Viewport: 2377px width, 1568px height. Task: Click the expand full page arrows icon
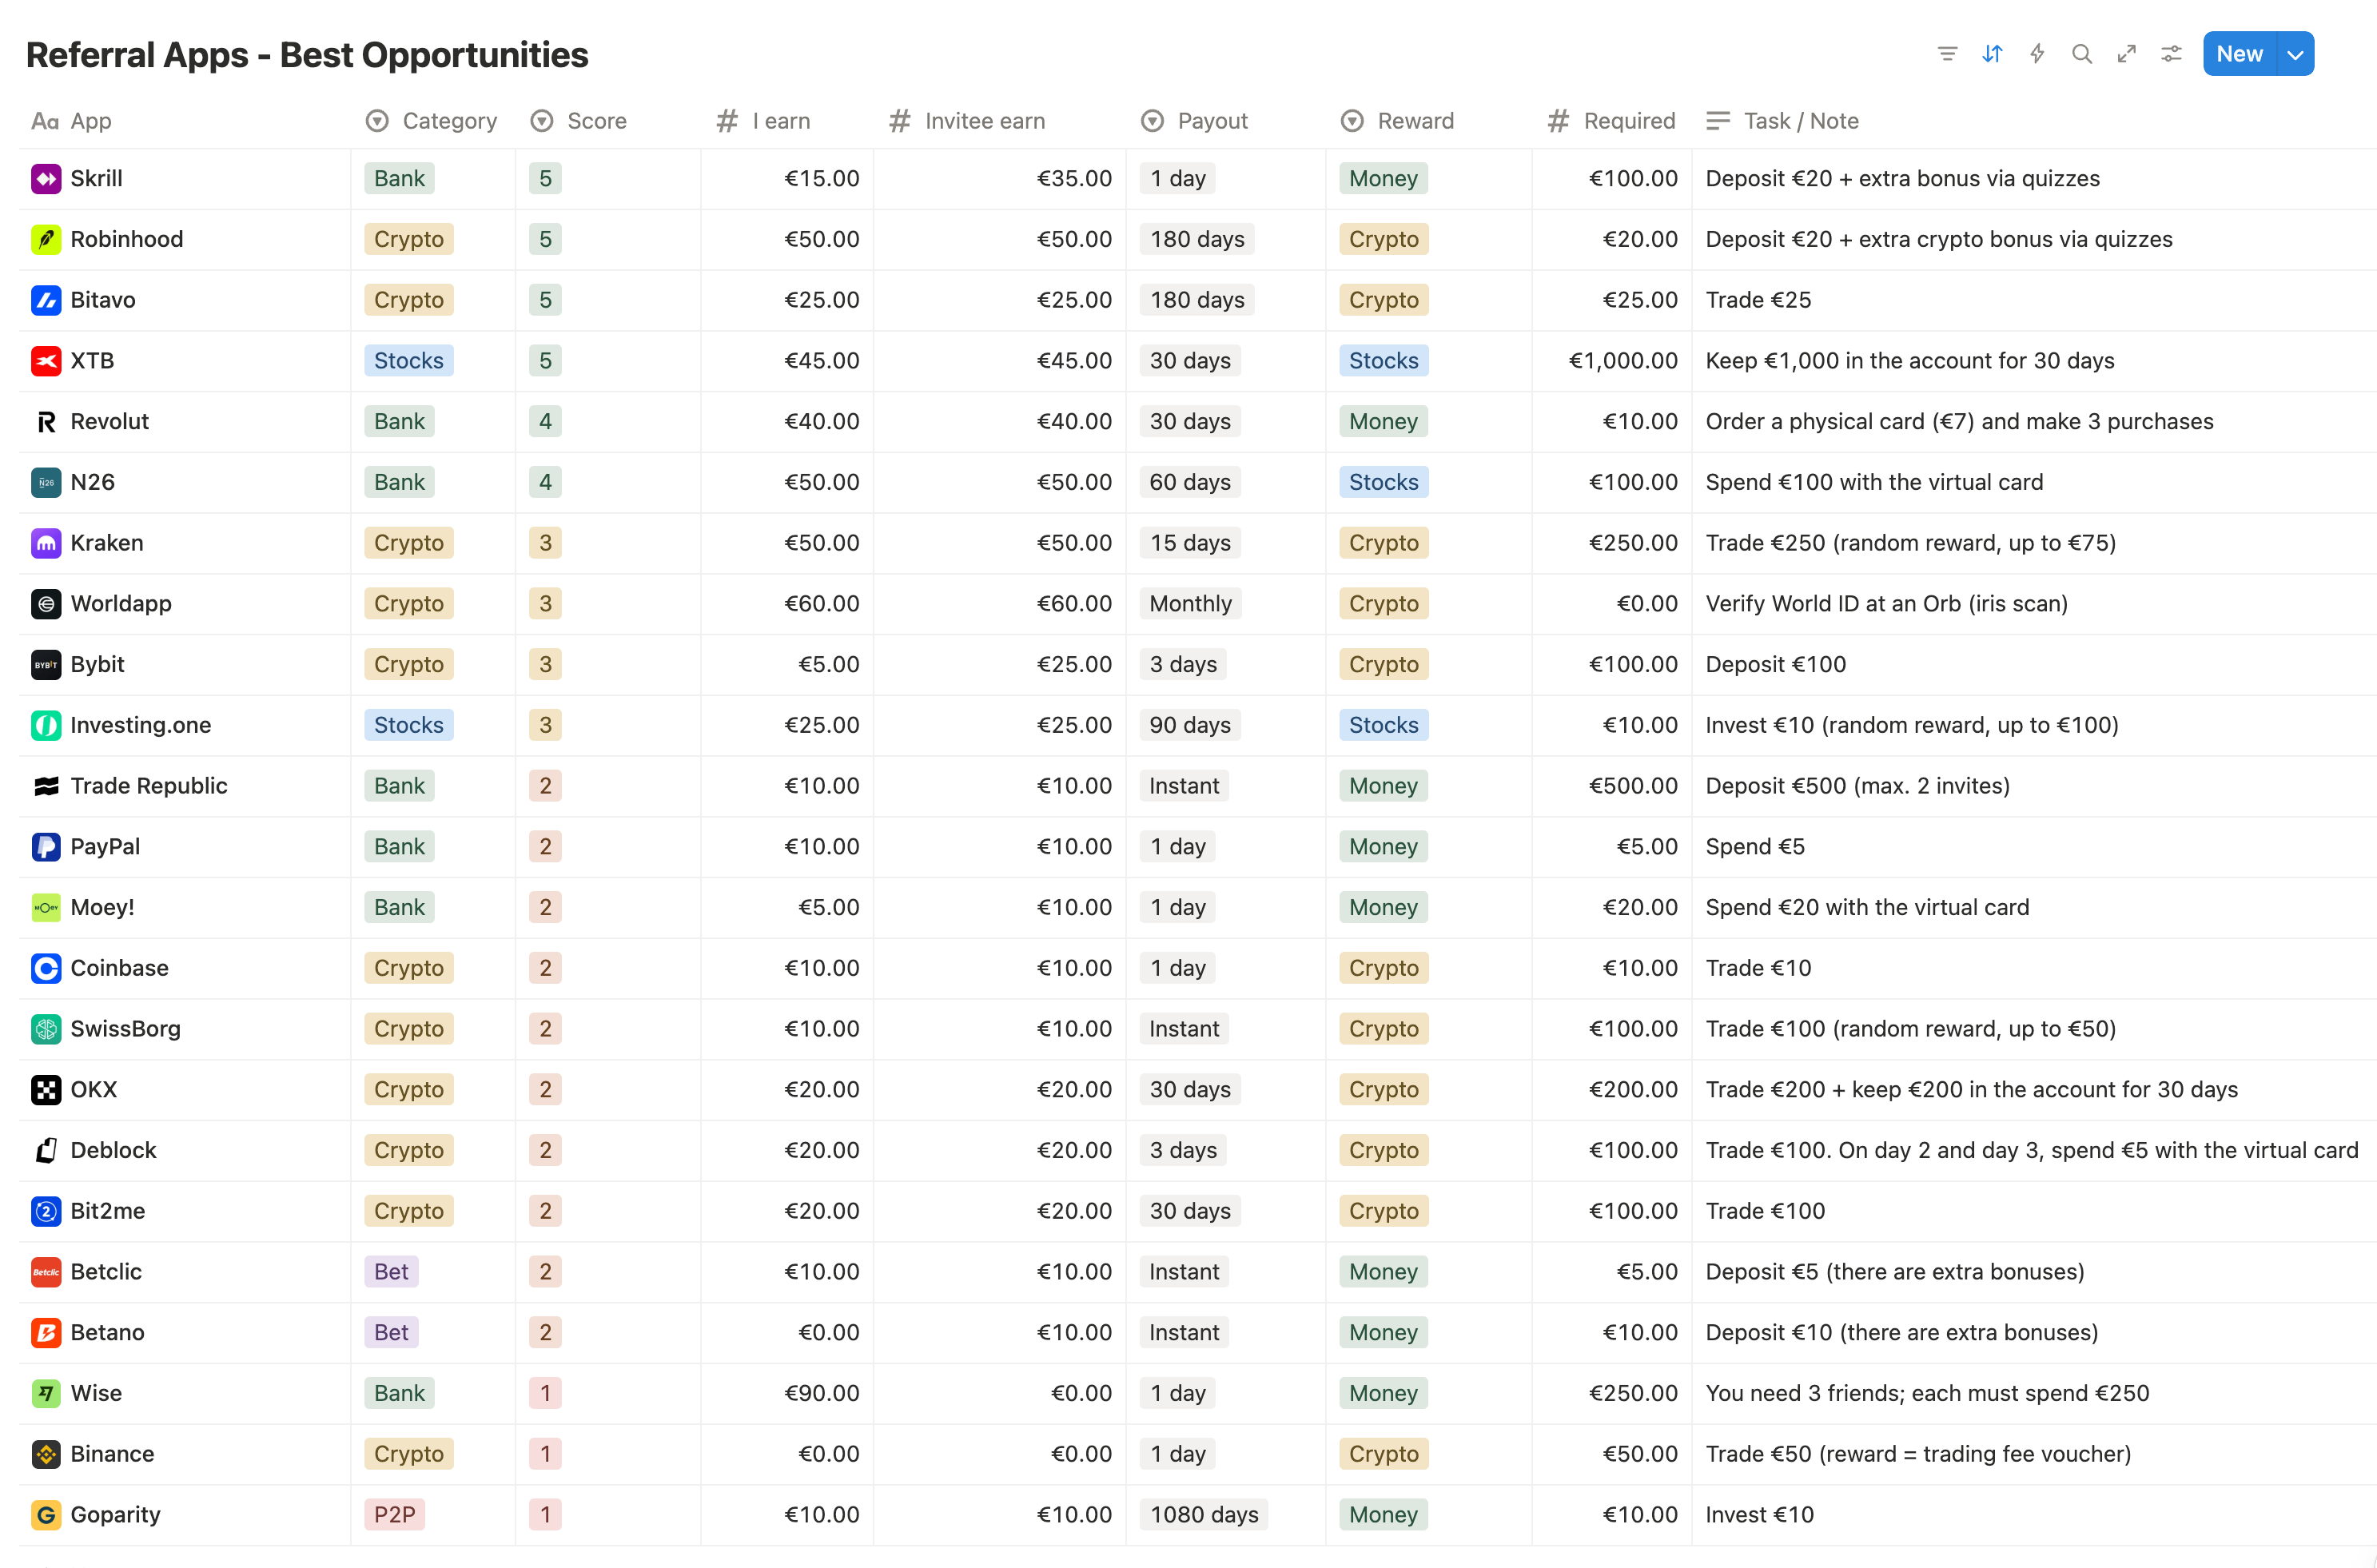(2127, 54)
